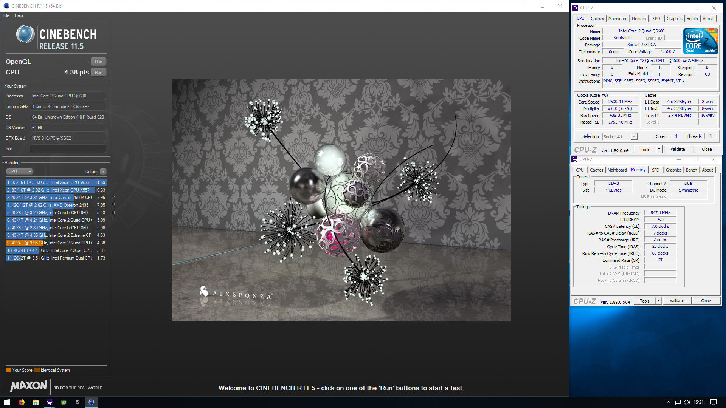Screen dimensions: 726x408
Task: Click the DRAM Frequency value 547.1 MHz
Action: 660,213
